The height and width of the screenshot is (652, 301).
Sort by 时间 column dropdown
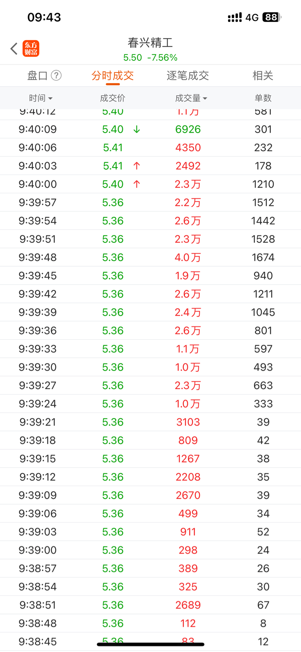coord(40,98)
